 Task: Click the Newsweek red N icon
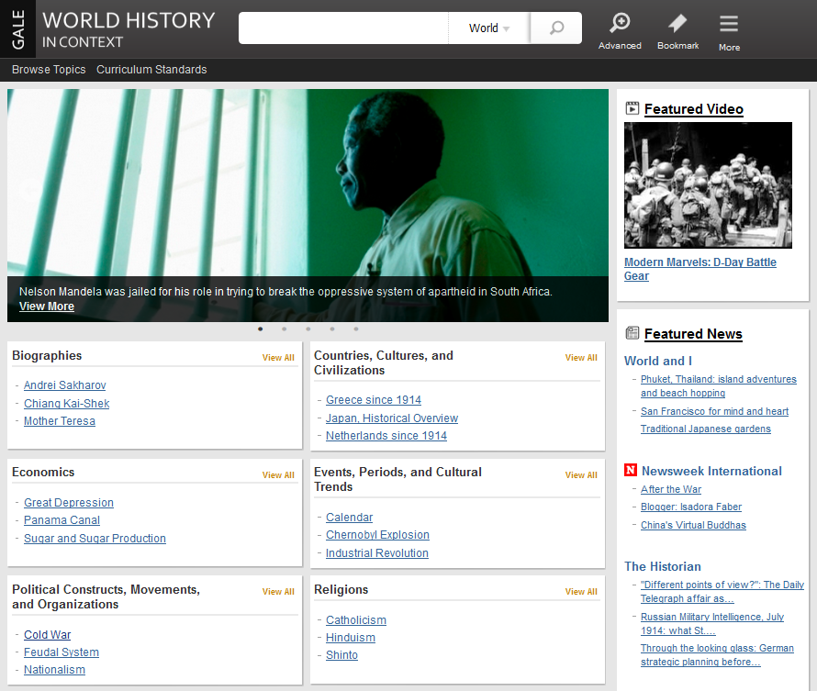click(x=631, y=471)
